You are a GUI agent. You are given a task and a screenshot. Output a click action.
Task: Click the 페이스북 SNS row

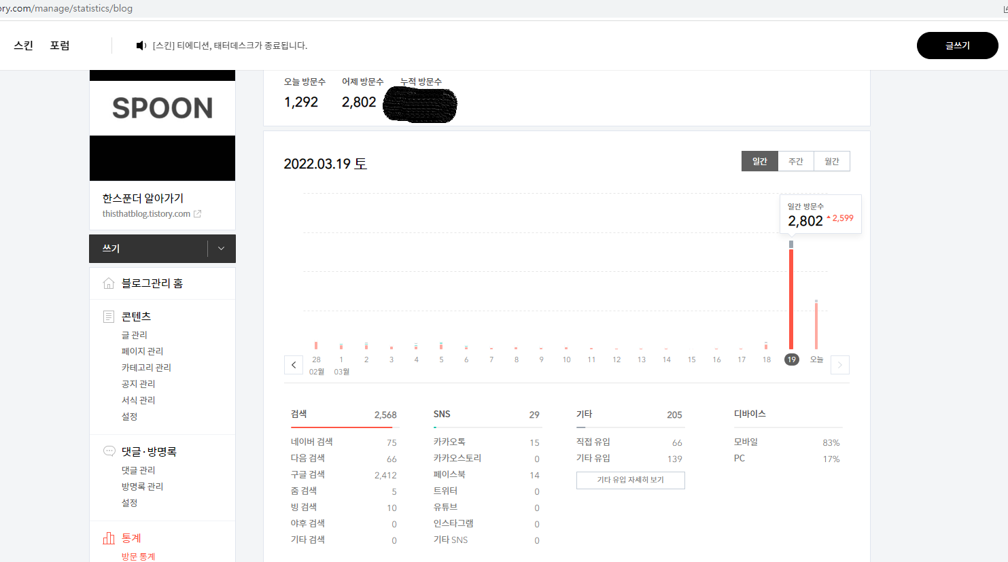point(487,475)
